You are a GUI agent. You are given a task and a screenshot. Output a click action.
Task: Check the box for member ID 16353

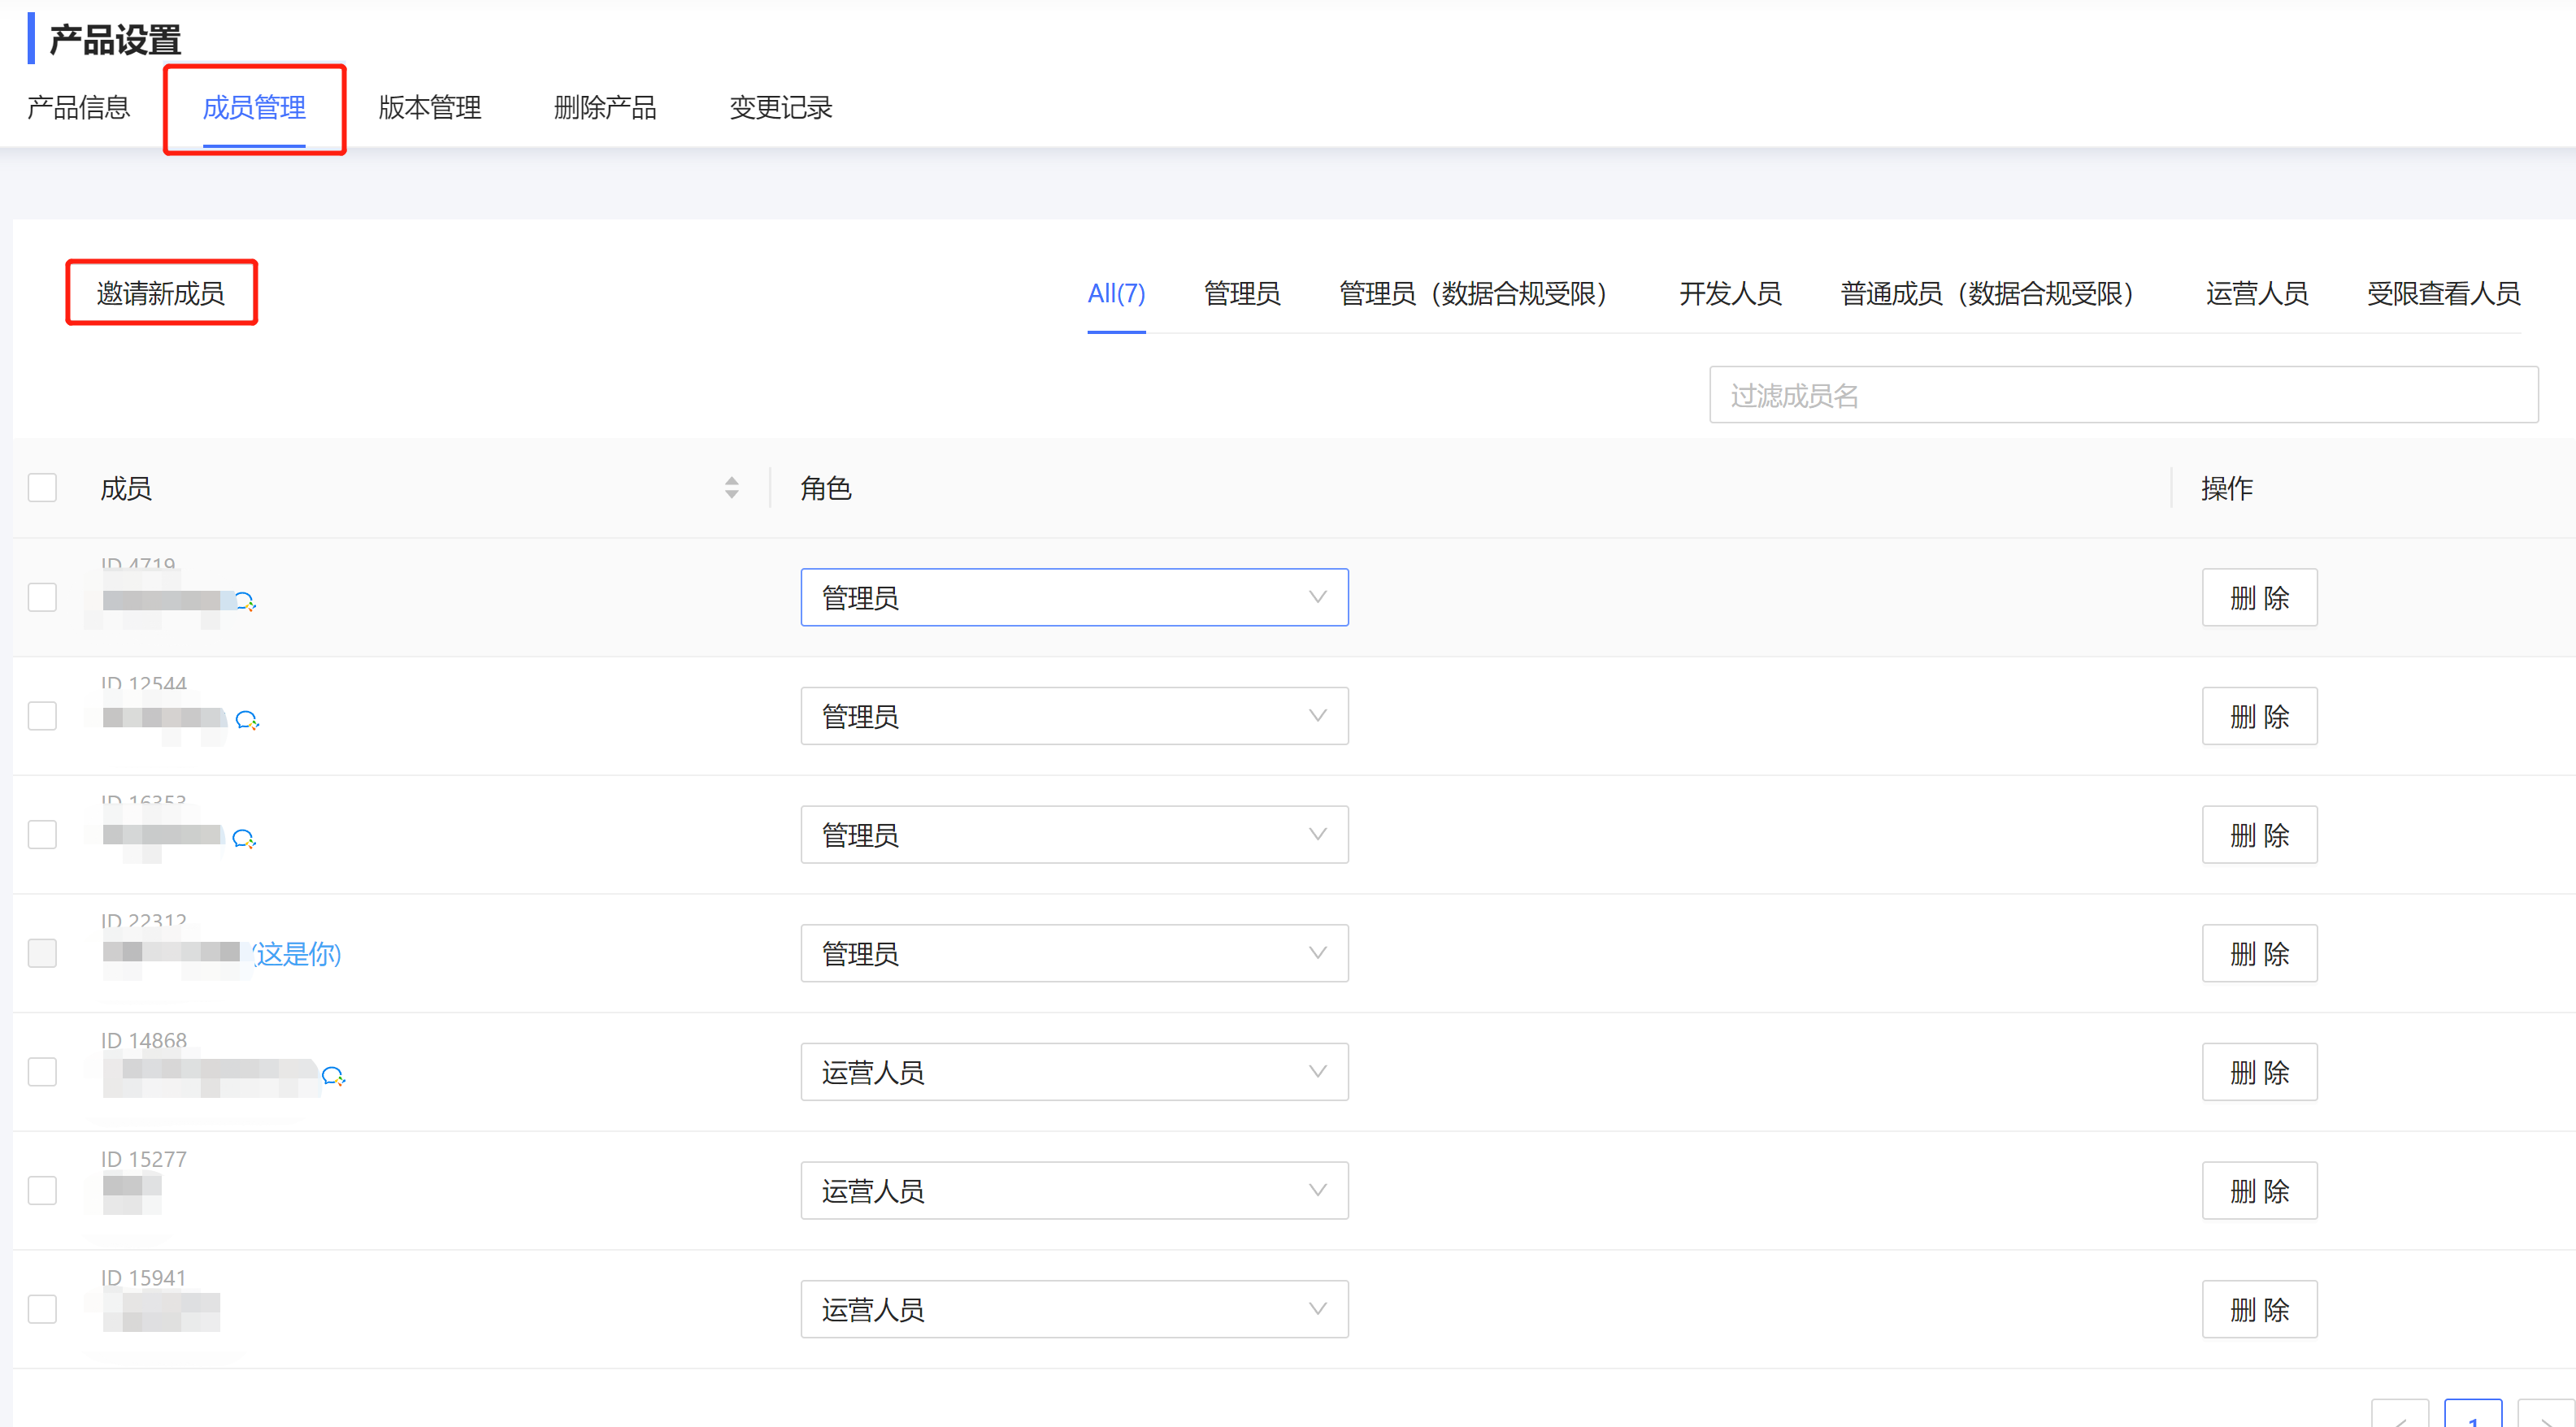coord(42,835)
